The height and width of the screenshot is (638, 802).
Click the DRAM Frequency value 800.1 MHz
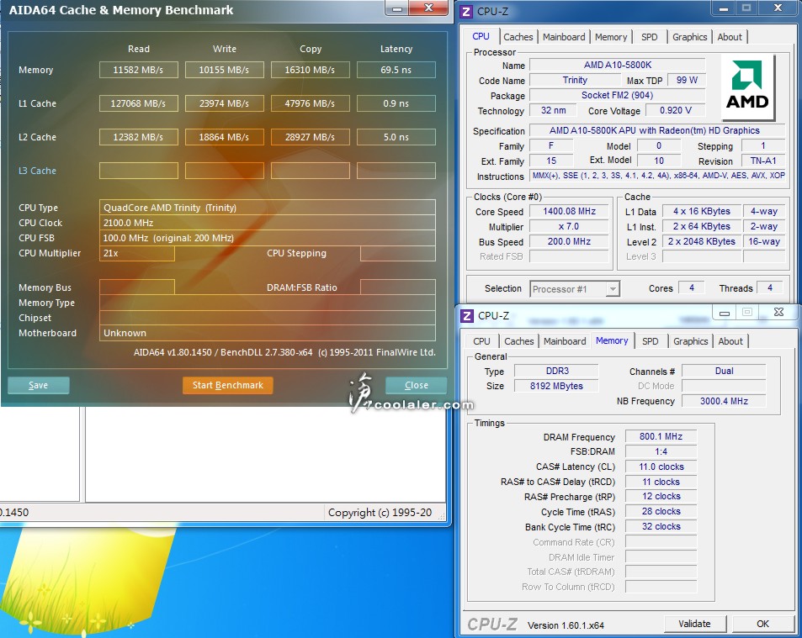[x=661, y=437]
